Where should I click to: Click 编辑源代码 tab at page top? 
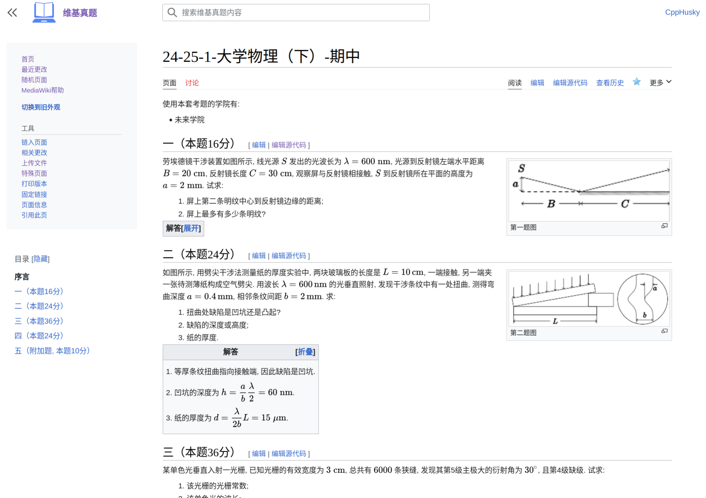pyautogui.click(x=570, y=83)
